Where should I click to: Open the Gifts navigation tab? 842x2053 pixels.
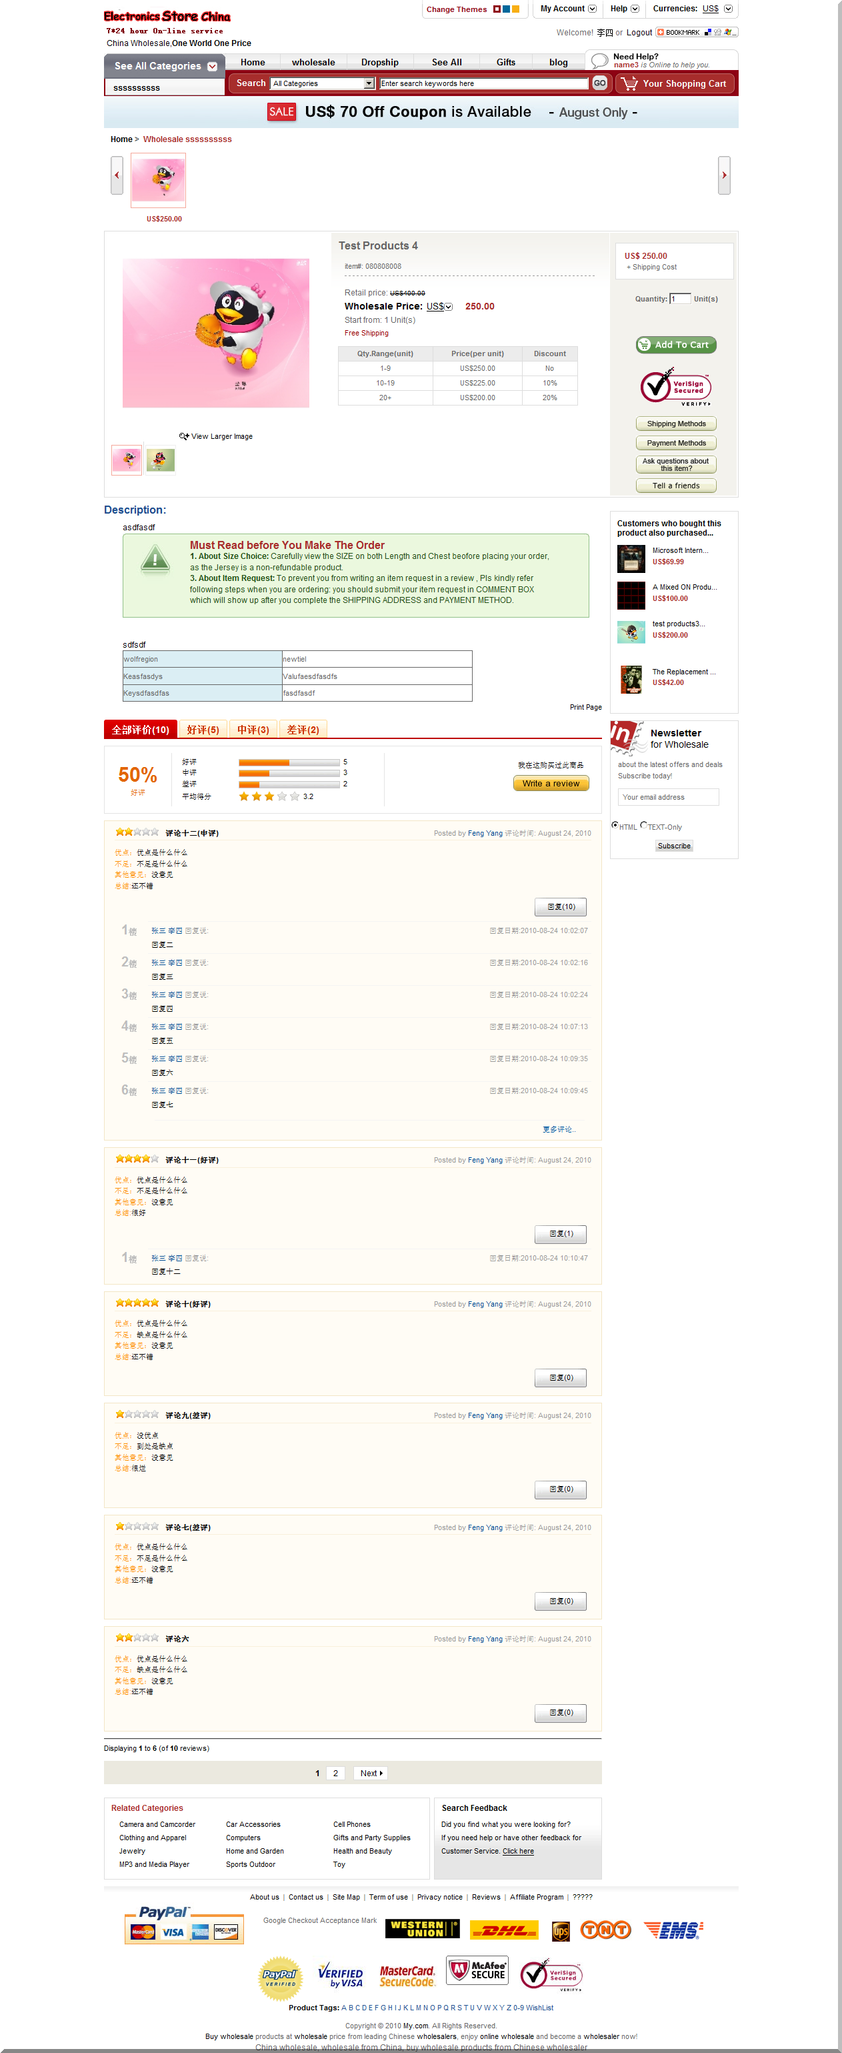tap(506, 62)
